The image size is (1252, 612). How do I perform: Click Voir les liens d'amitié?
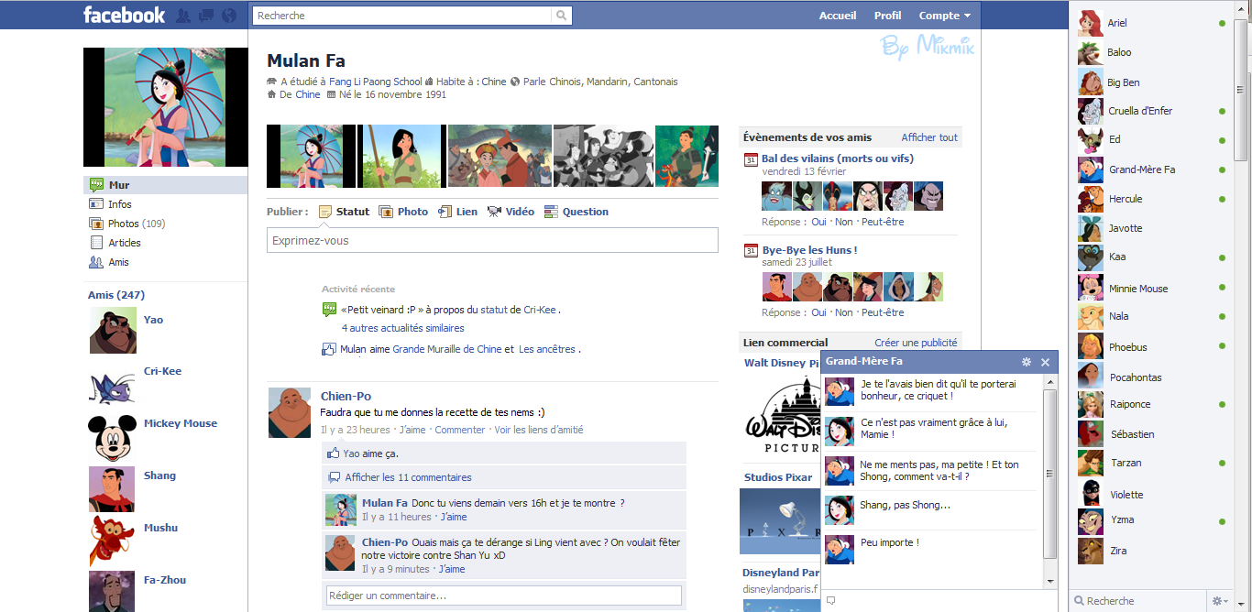[x=539, y=430]
